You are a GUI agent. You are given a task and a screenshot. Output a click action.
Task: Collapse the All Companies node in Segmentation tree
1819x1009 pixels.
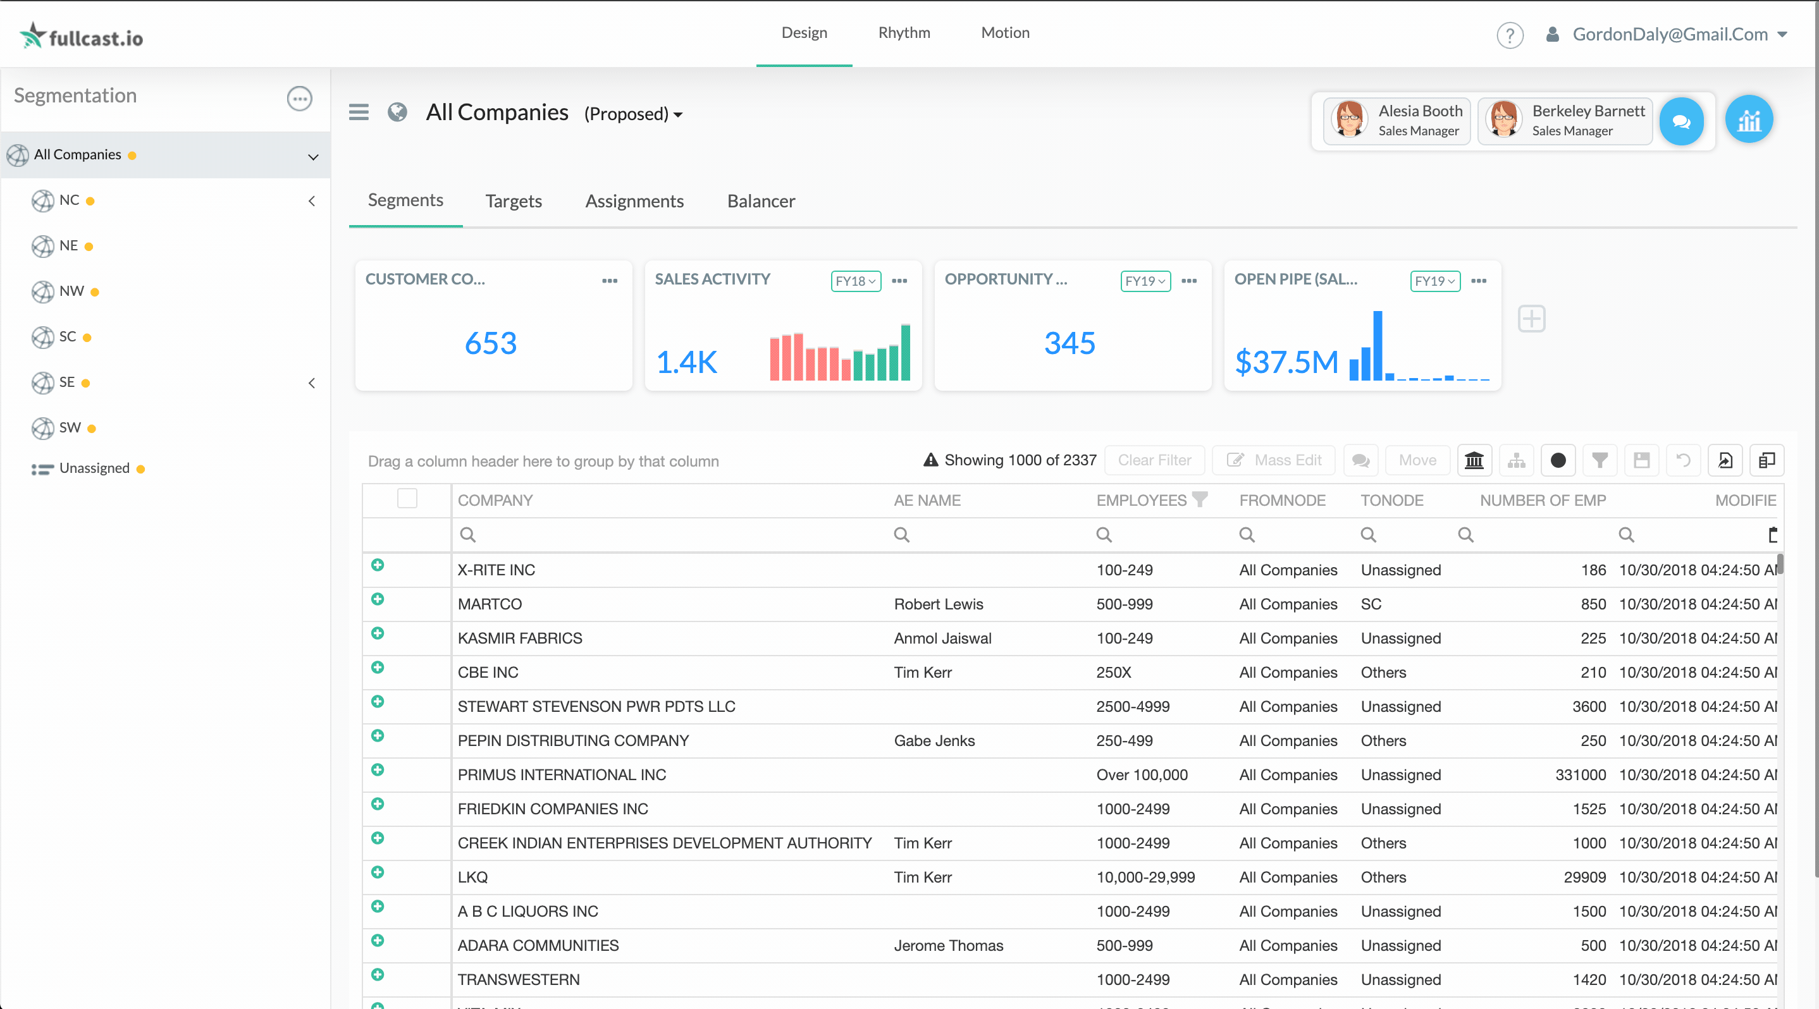click(313, 157)
